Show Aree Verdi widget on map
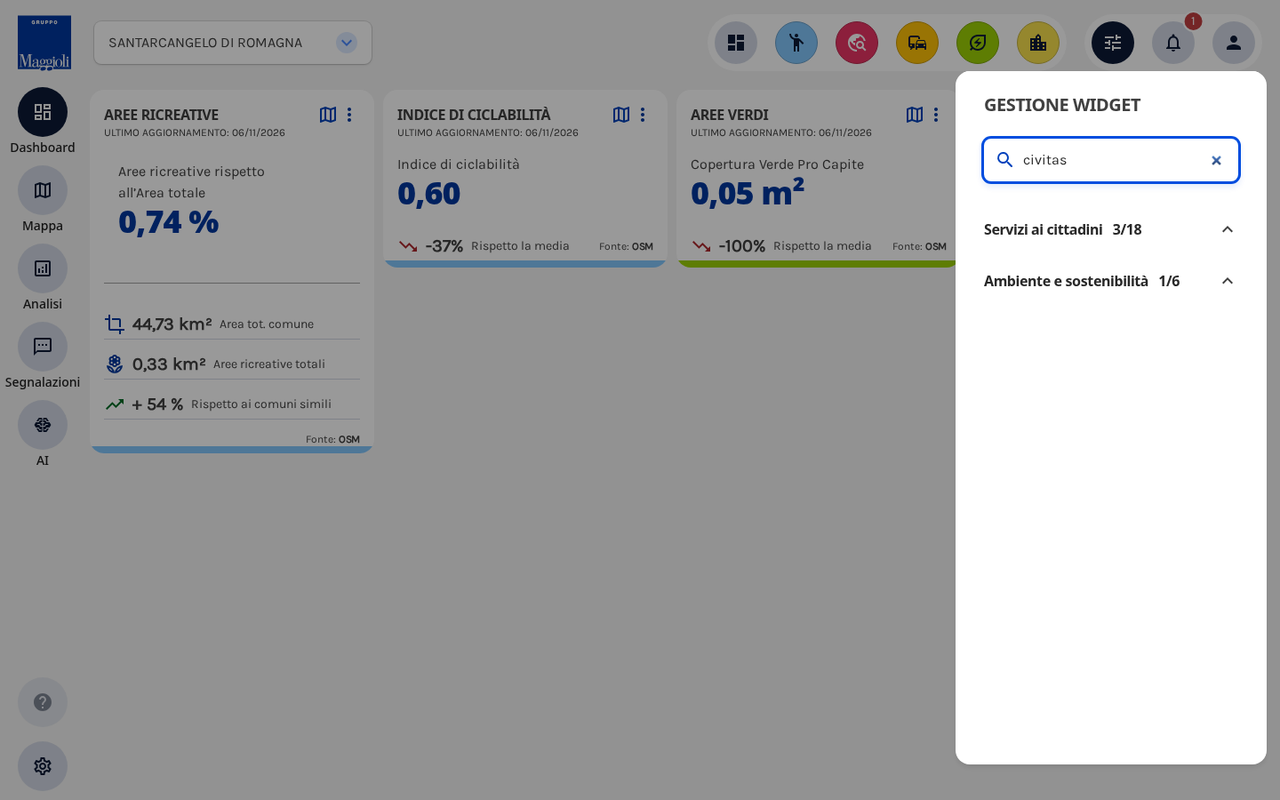This screenshot has width=1280, height=800. 915,115
